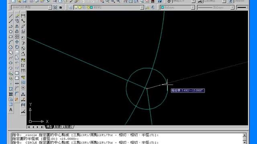Click command window scroll up arrow
257x144 pixels.
coord(245,135)
